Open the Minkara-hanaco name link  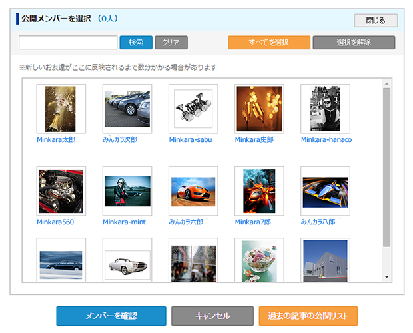coord(326,139)
